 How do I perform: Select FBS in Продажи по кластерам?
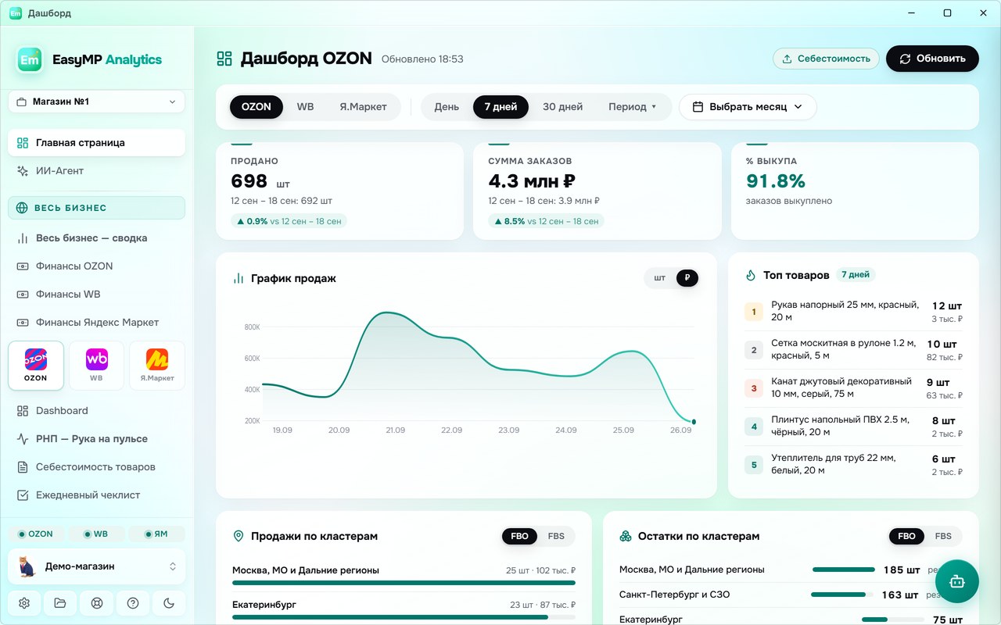tap(556, 536)
